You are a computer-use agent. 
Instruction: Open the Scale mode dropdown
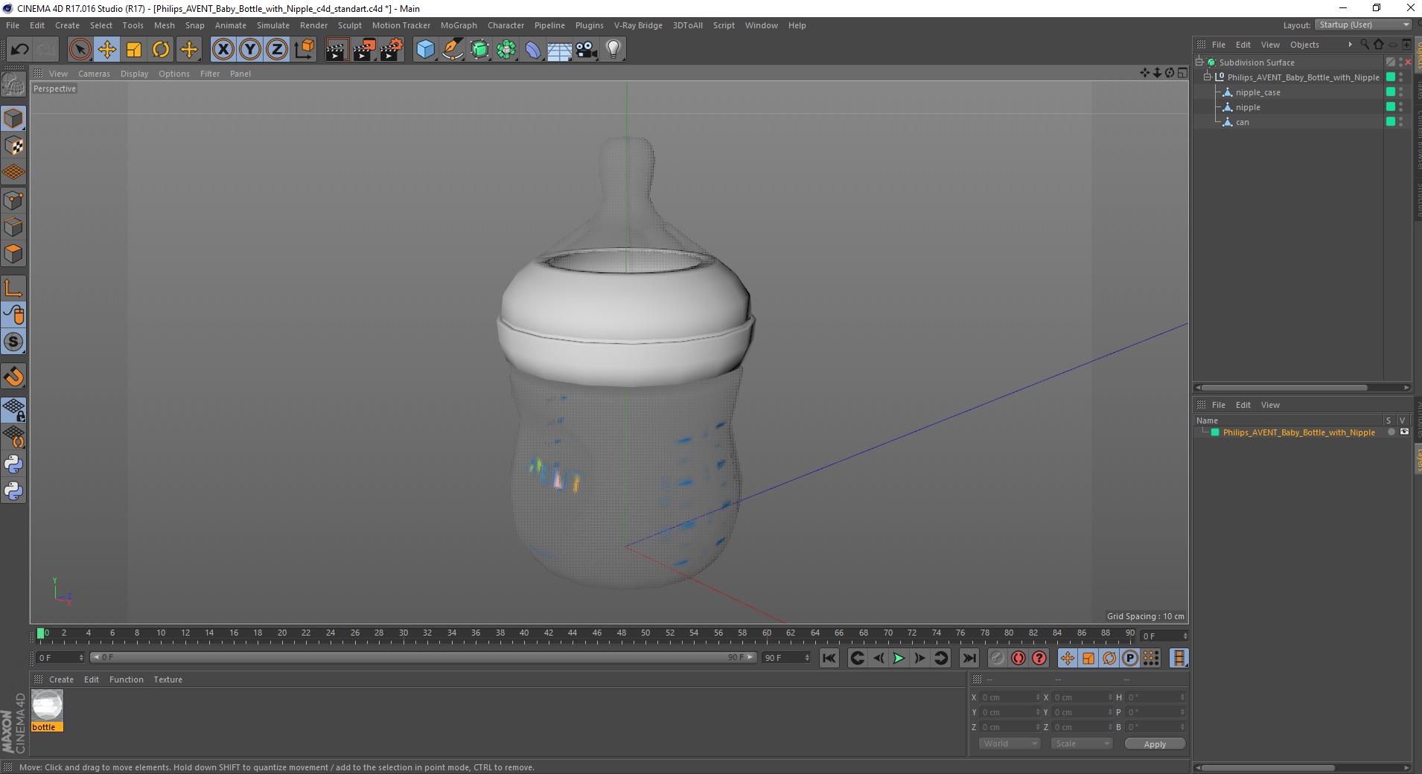1082,743
